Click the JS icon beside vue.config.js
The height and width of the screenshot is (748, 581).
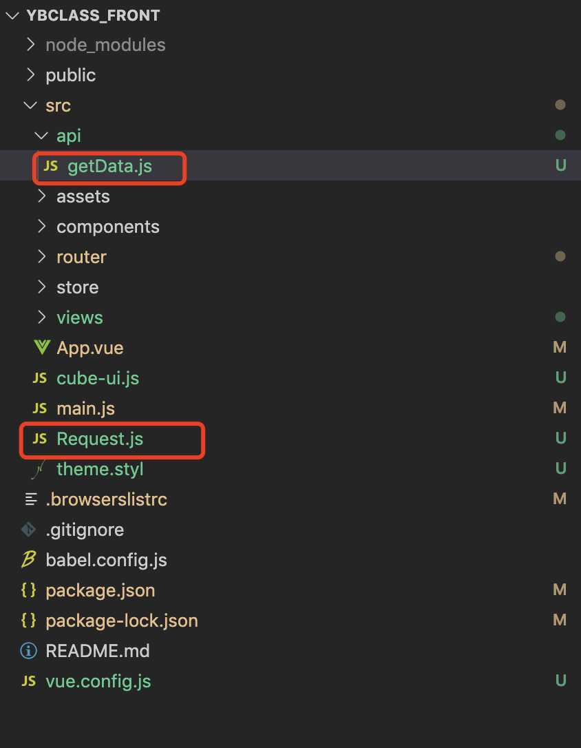(x=29, y=681)
